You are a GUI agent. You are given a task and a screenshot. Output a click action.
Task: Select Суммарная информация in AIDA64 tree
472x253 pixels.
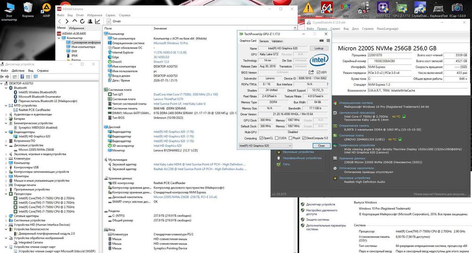pyautogui.click(x=86, y=42)
